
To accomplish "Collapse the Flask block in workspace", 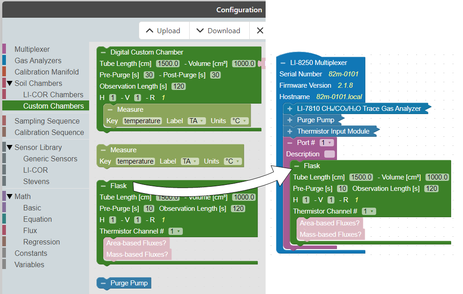I will tap(297, 166).
